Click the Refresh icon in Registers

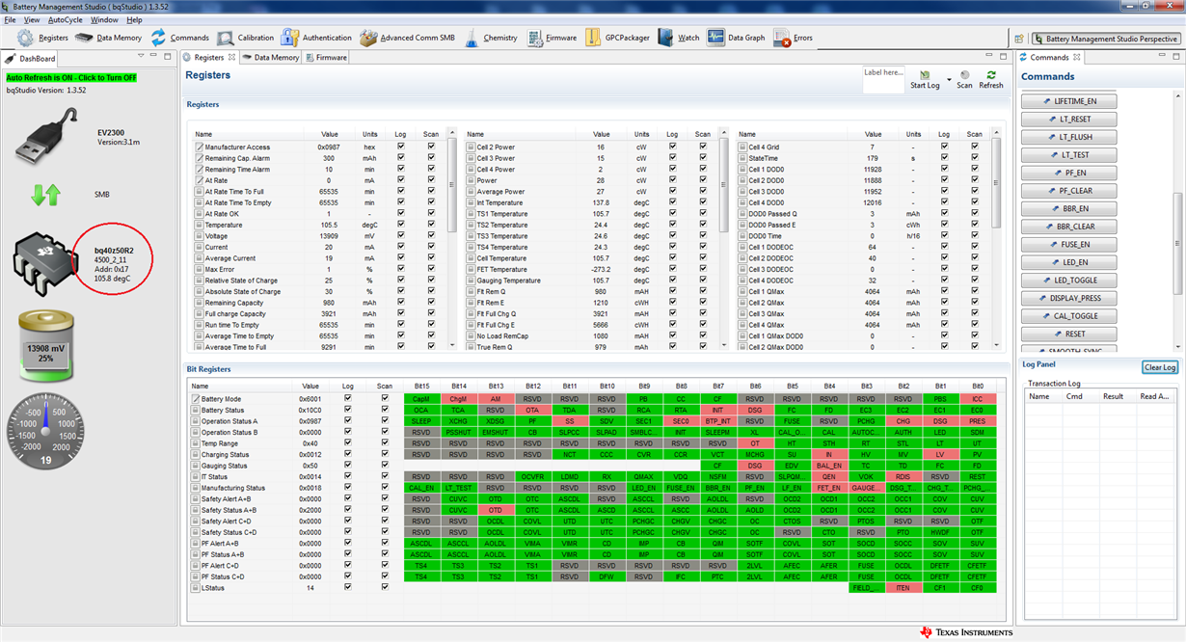(x=990, y=74)
